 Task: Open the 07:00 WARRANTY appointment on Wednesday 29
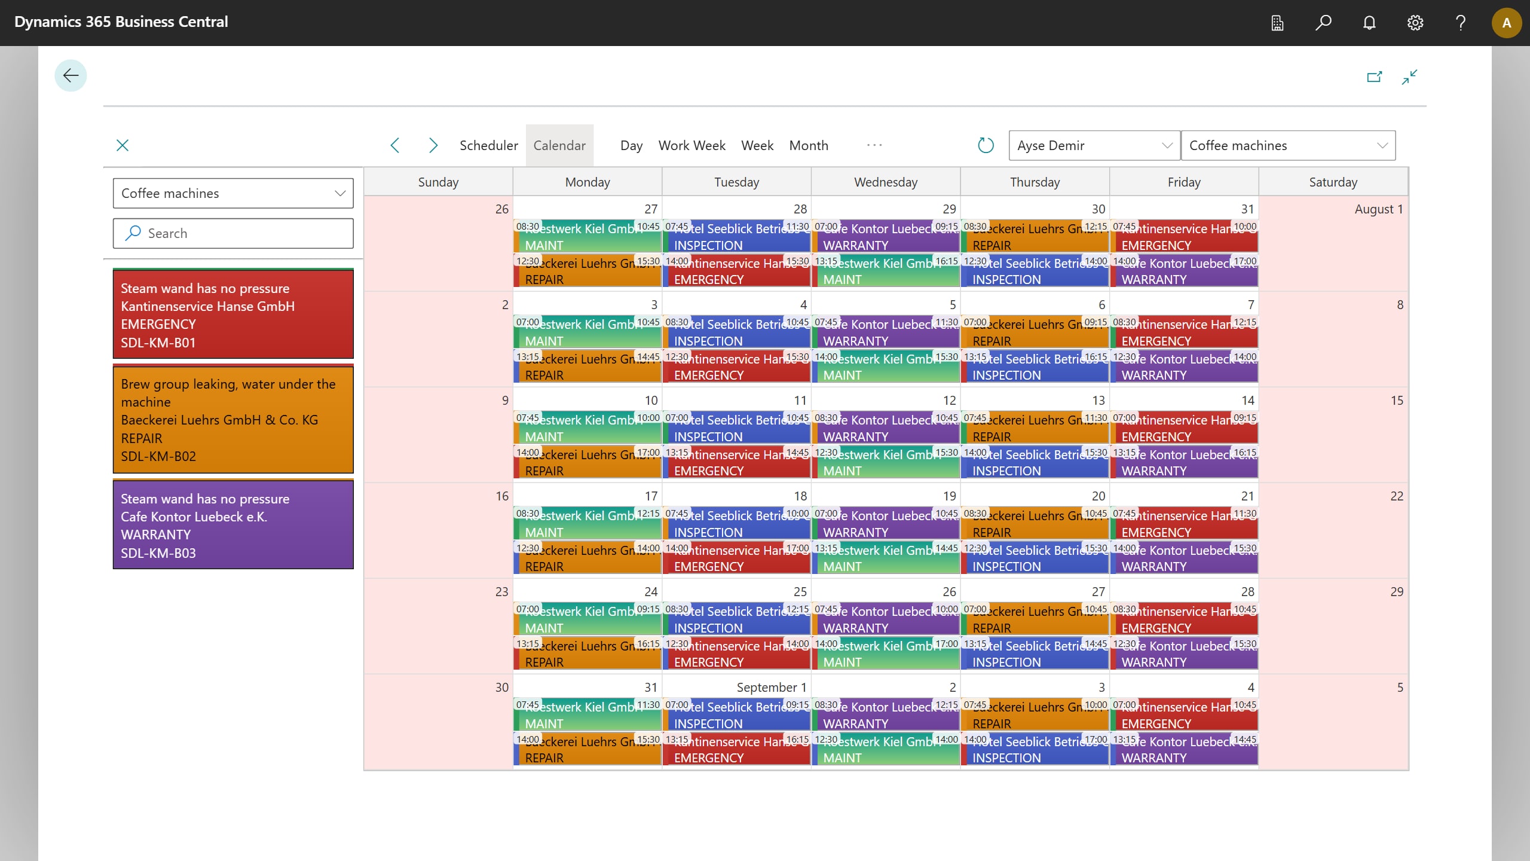point(885,236)
